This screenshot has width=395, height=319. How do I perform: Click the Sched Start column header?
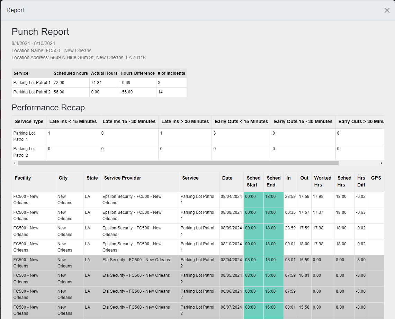(253, 181)
